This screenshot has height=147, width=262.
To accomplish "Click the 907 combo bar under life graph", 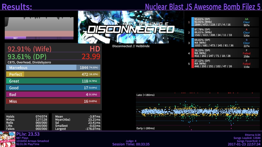I will tap(39, 38).
